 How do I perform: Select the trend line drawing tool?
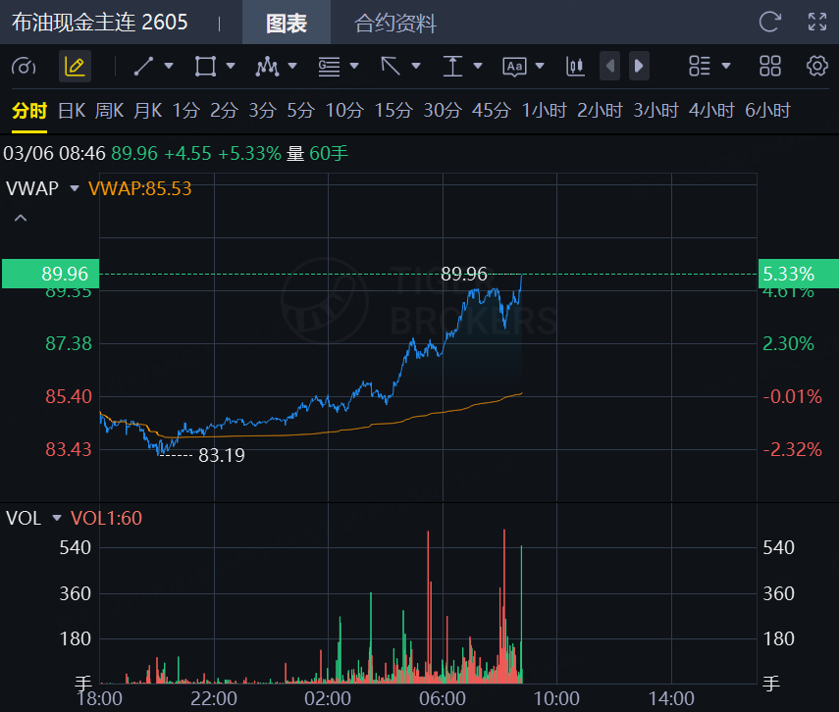(x=143, y=67)
